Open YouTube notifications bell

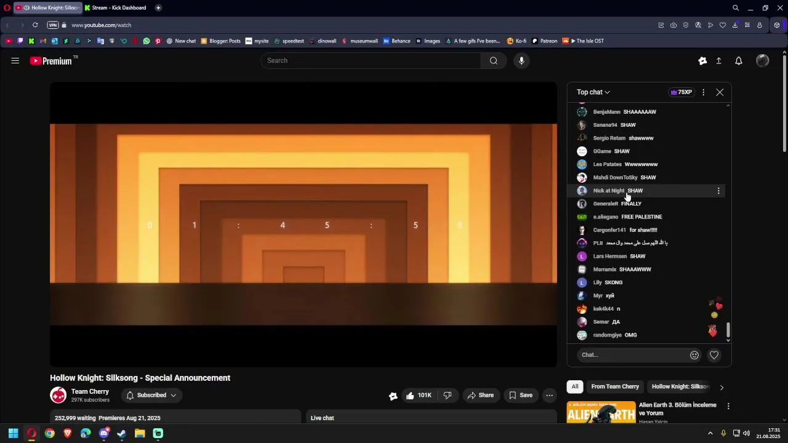tap(738, 60)
